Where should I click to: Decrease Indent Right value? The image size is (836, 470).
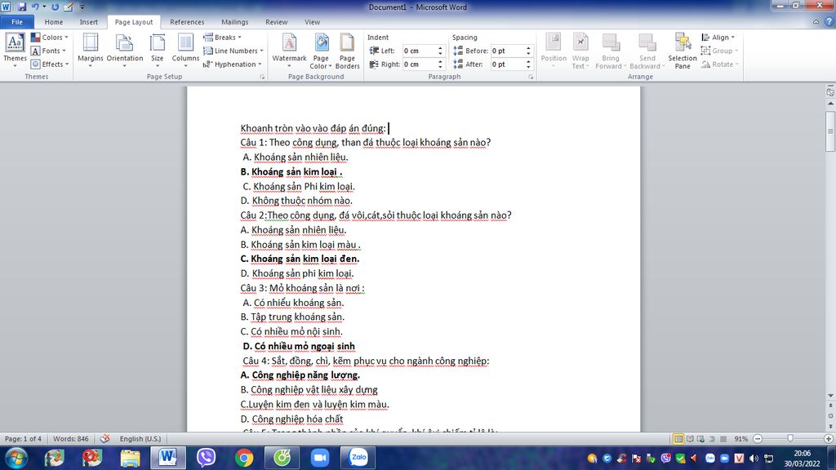[440, 67]
